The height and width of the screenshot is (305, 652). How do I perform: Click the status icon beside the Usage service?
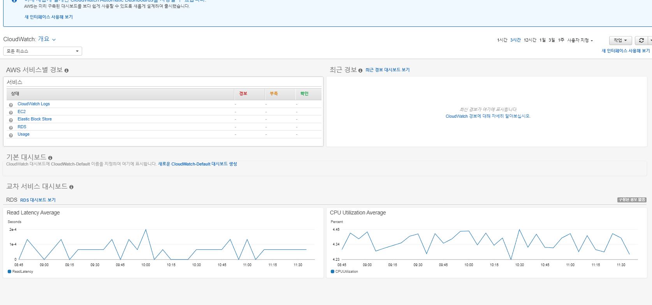pos(11,135)
